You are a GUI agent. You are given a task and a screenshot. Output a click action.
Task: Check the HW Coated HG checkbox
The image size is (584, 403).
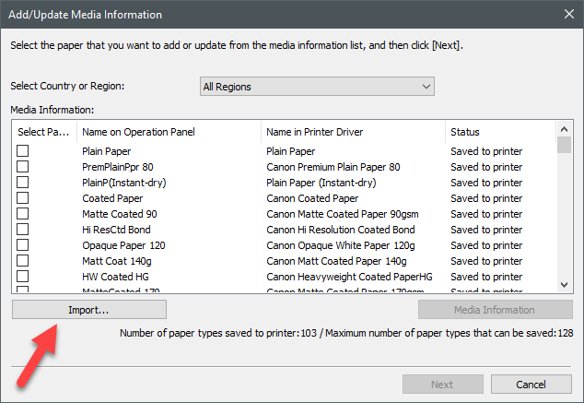click(23, 277)
